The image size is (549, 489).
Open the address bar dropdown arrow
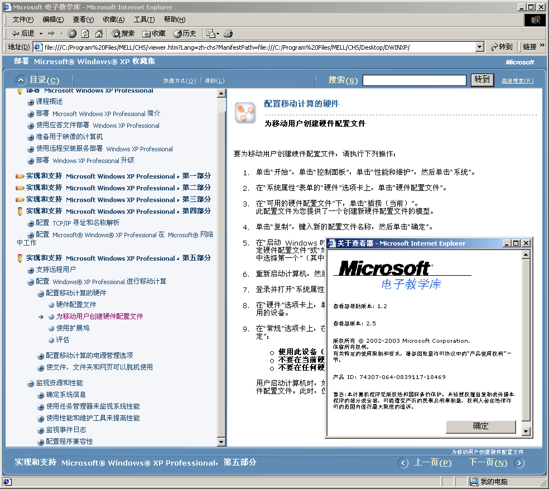coord(480,47)
